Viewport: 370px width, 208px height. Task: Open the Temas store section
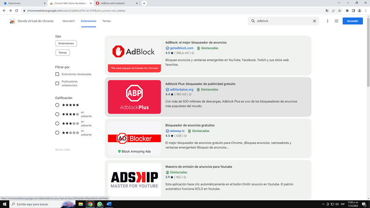(106, 21)
